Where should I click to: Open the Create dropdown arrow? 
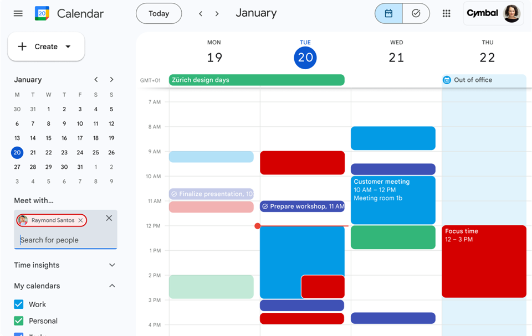(x=68, y=46)
